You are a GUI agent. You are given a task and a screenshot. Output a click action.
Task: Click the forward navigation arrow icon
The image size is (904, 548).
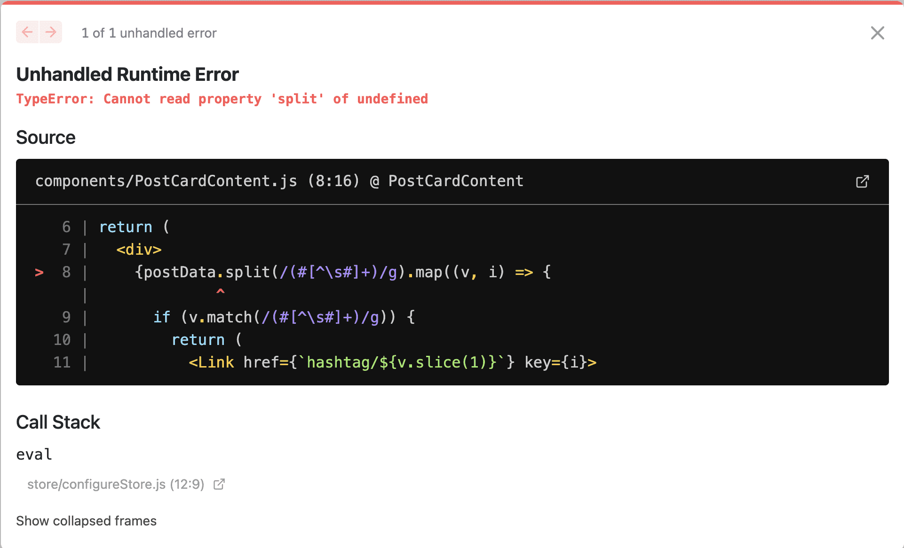(x=50, y=33)
